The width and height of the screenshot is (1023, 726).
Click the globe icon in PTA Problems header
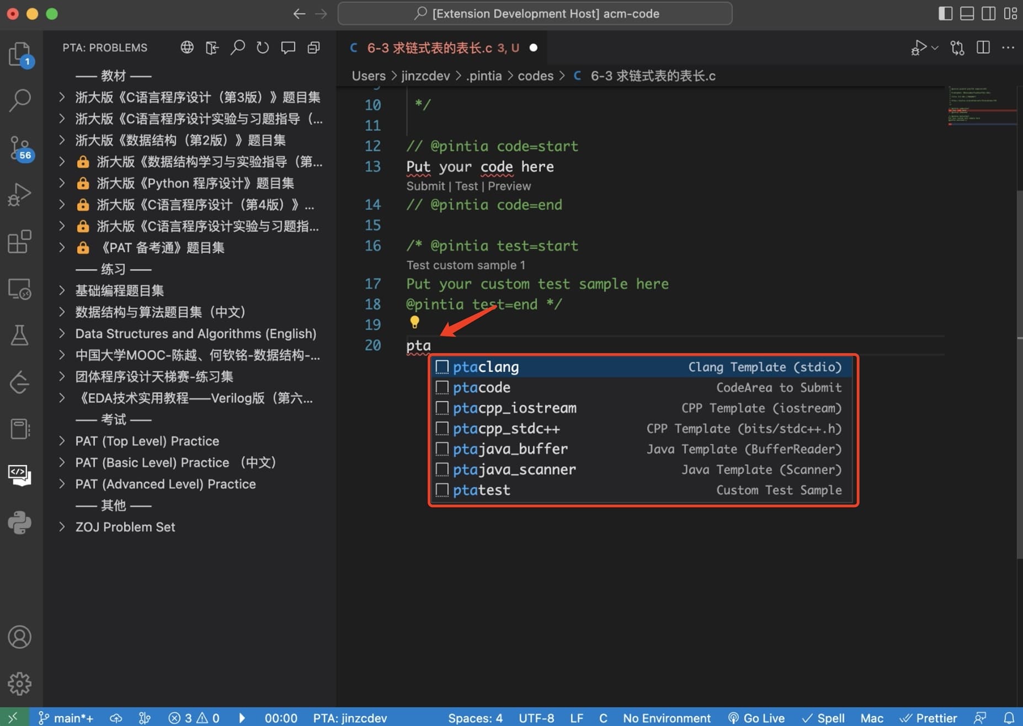click(187, 47)
